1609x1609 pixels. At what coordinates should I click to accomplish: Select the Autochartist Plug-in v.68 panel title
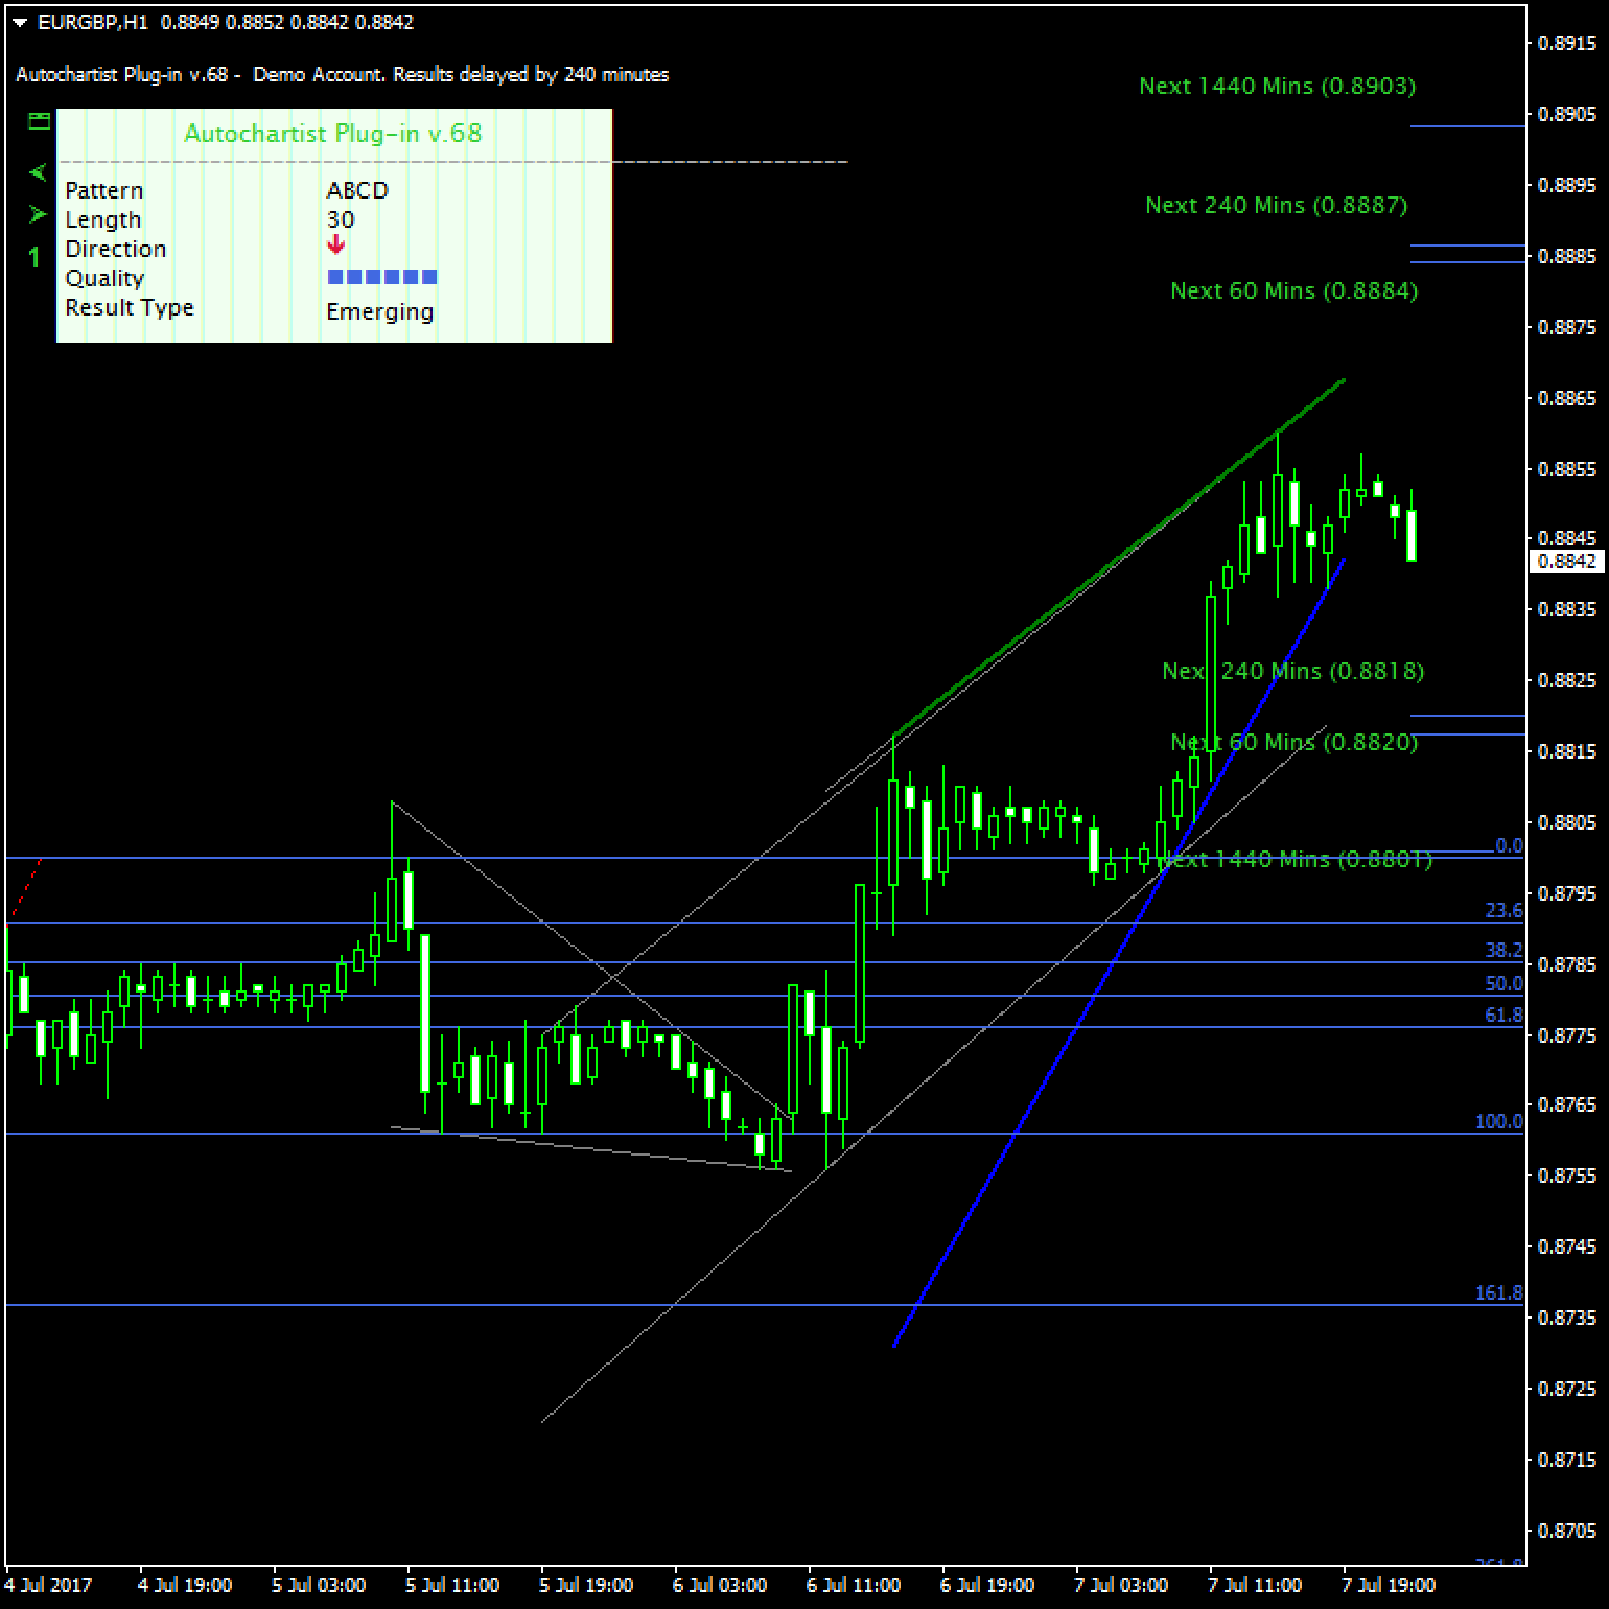click(x=333, y=133)
